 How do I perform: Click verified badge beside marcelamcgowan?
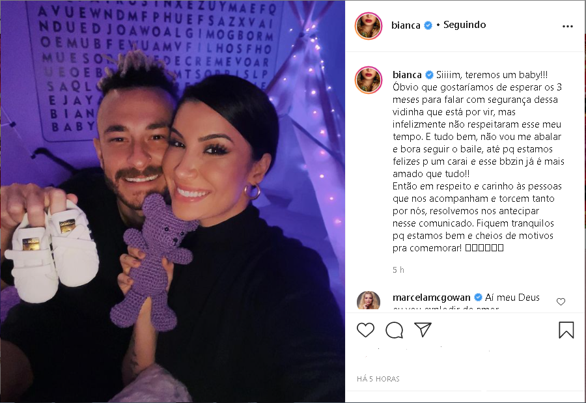tap(478, 298)
